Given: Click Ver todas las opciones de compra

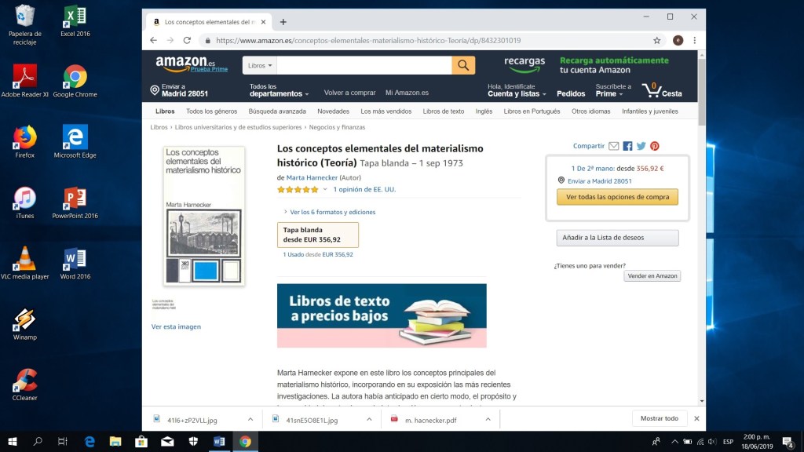Looking at the screenshot, I should click(617, 197).
